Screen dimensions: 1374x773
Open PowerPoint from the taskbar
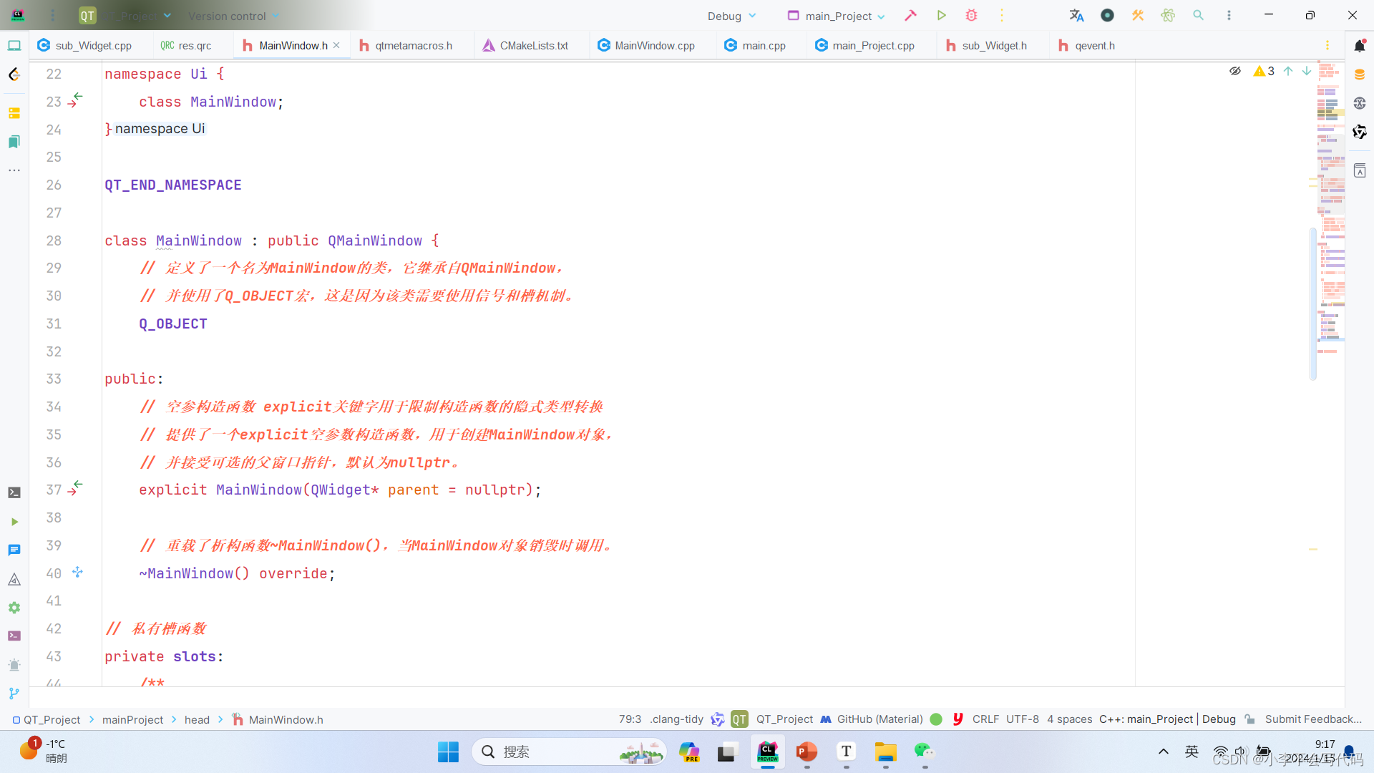(807, 752)
